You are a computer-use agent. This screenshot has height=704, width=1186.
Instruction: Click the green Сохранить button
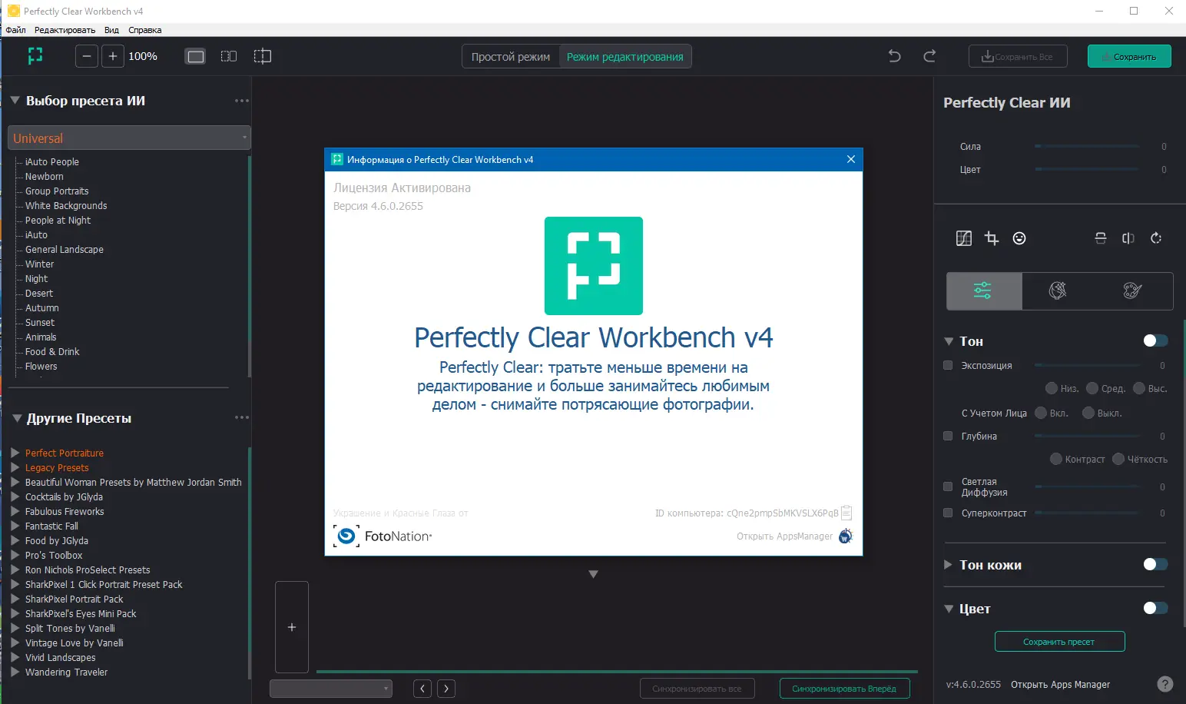click(x=1129, y=56)
